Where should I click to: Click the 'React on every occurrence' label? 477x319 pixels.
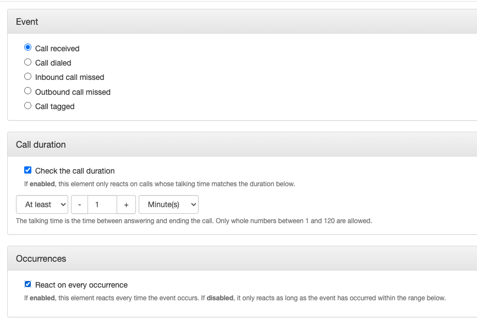81,285
